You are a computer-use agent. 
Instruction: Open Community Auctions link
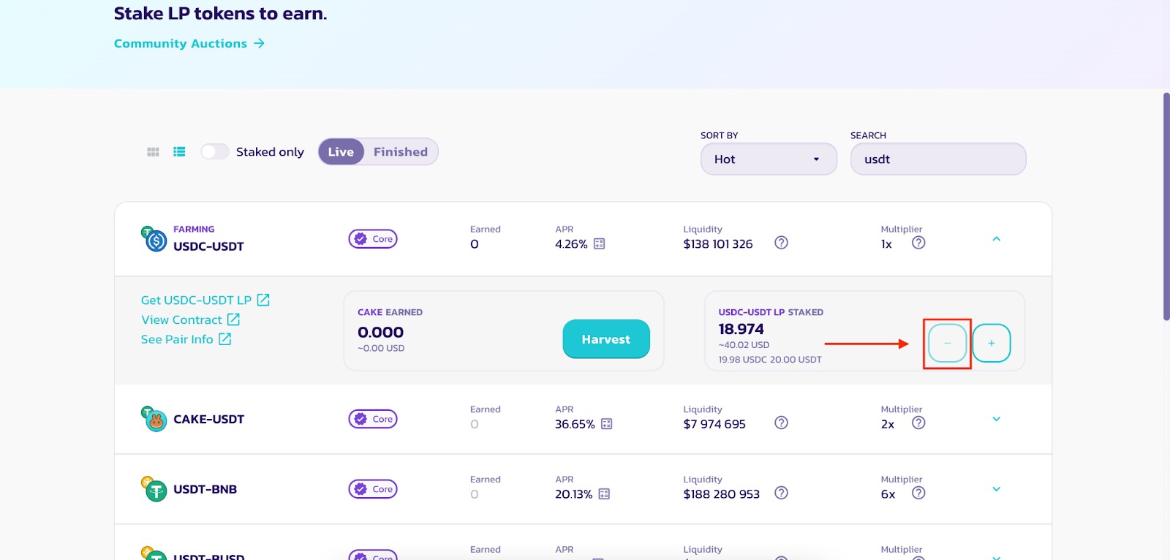point(189,43)
